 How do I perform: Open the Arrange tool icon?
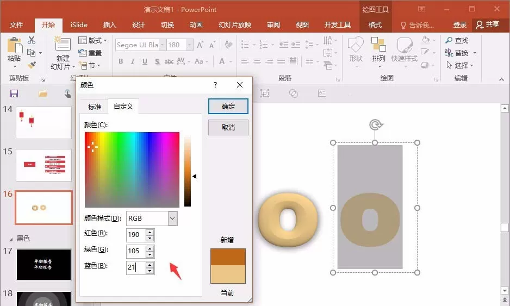pos(378,44)
